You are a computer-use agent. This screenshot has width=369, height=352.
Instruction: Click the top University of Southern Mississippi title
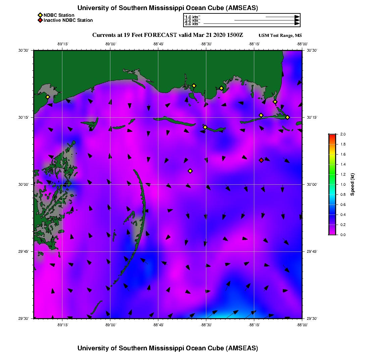pos(168,8)
